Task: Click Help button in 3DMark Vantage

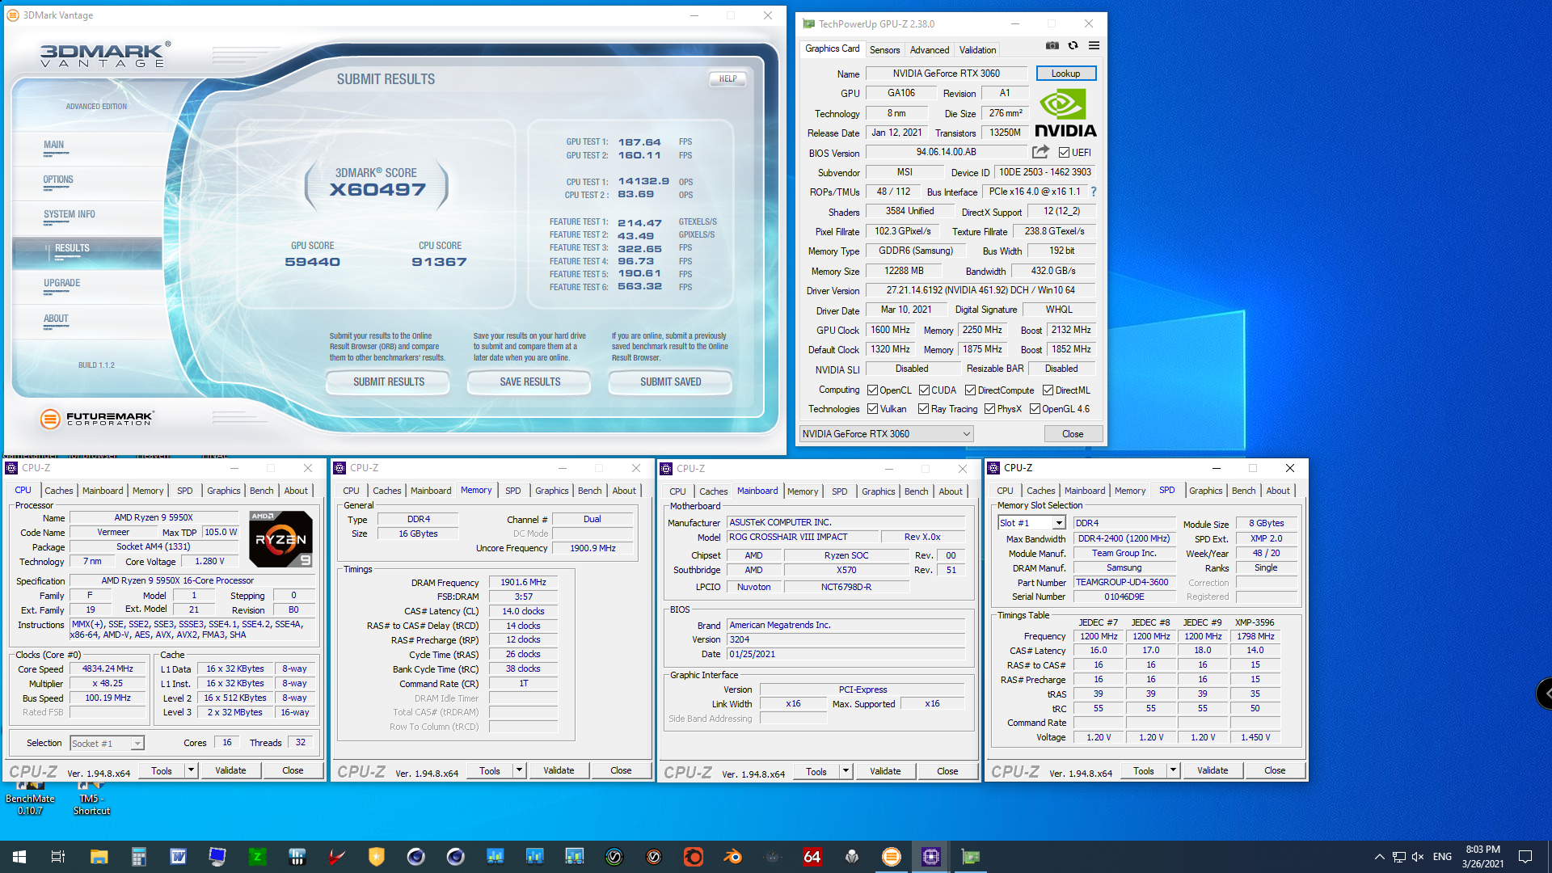Action: (x=727, y=78)
